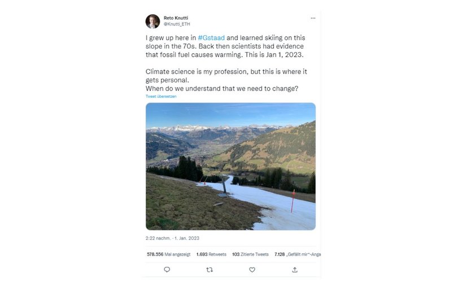
Task: Click the reply speech bubble icon
Action: click(x=167, y=270)
